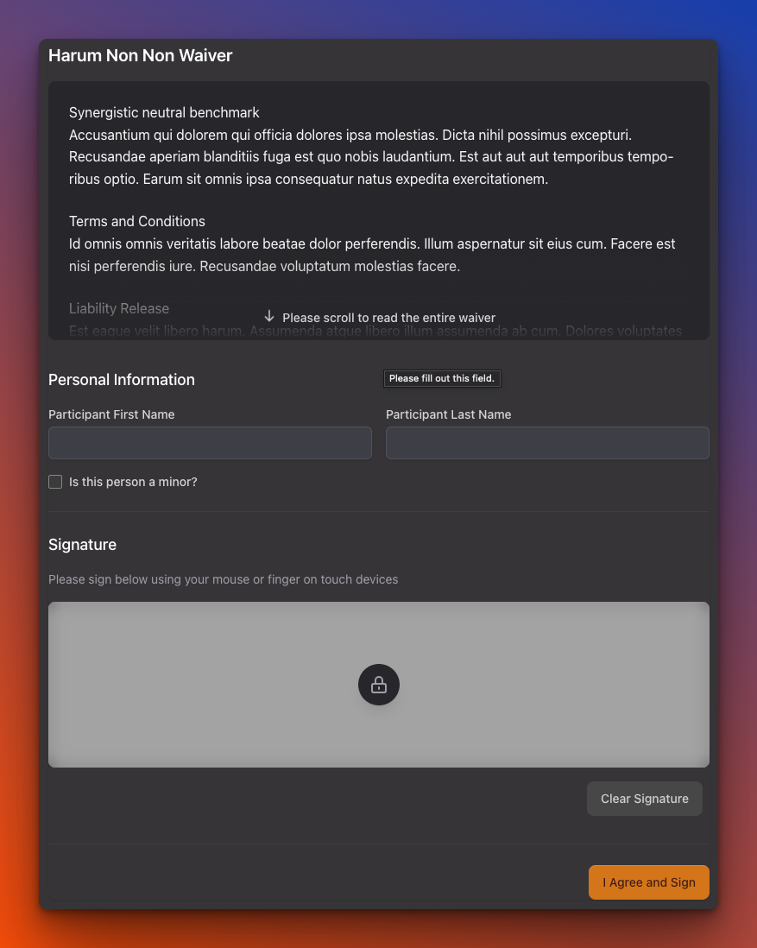The image size is (757, 948).
Task: Click the 'Please fill out this field' tooltip
Action: (442, 378)
